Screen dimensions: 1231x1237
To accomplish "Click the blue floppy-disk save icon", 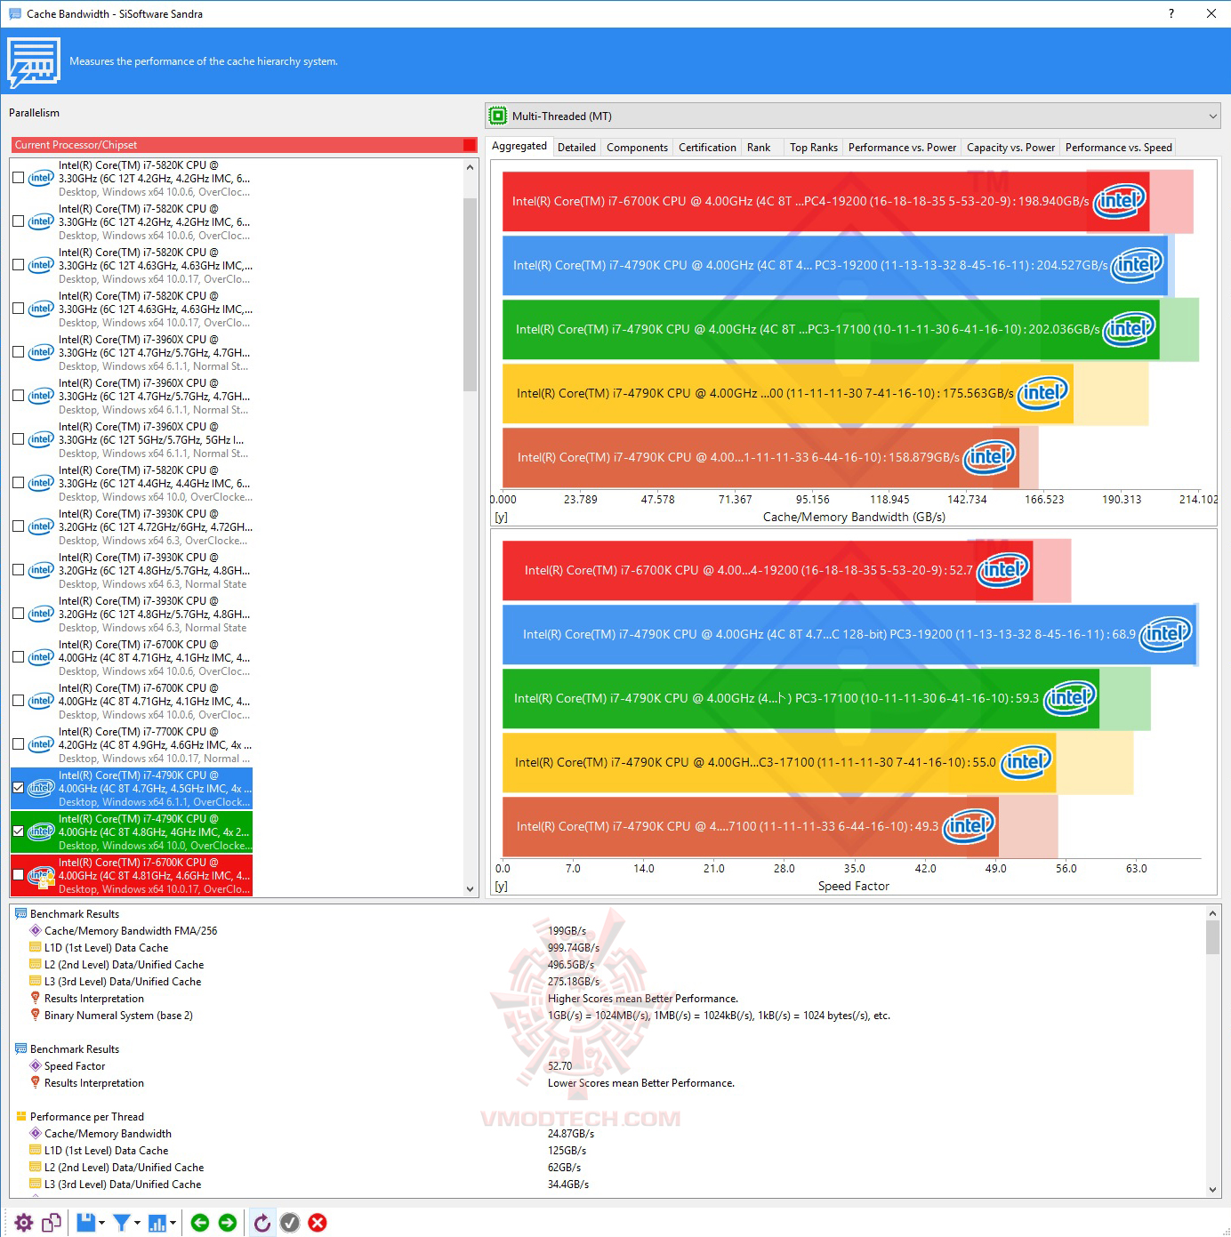I will point(85,1223).
